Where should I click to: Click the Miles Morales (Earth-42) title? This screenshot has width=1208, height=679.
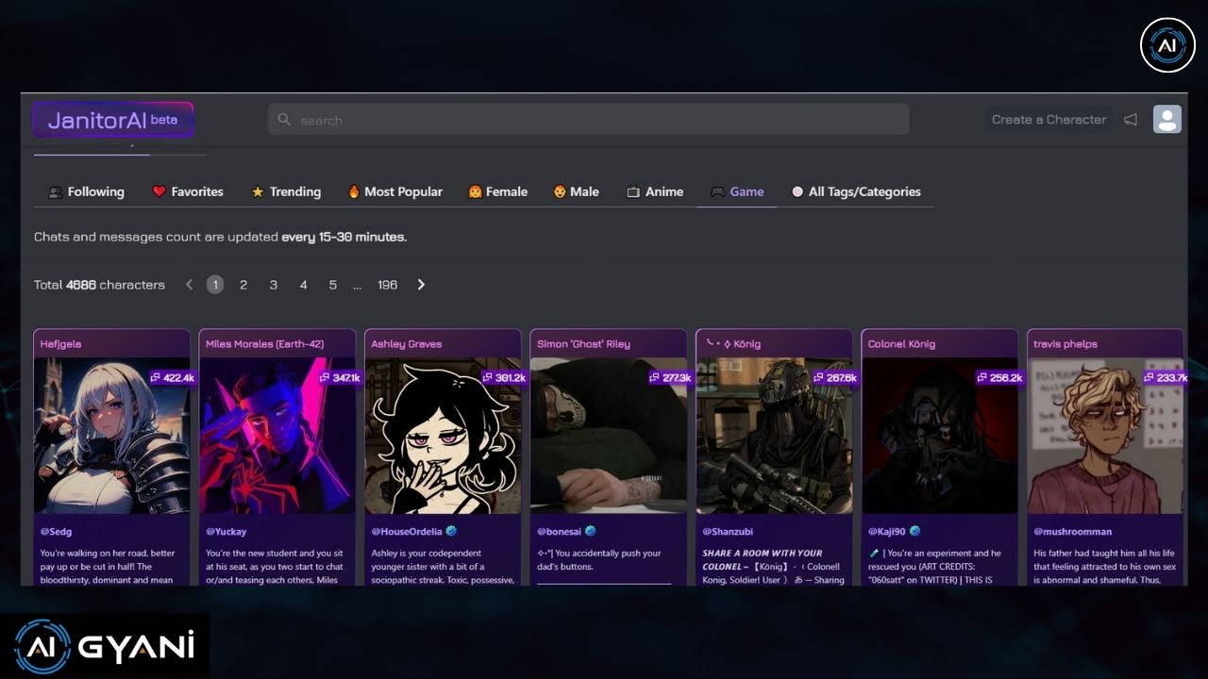click(x=265, y=344)
